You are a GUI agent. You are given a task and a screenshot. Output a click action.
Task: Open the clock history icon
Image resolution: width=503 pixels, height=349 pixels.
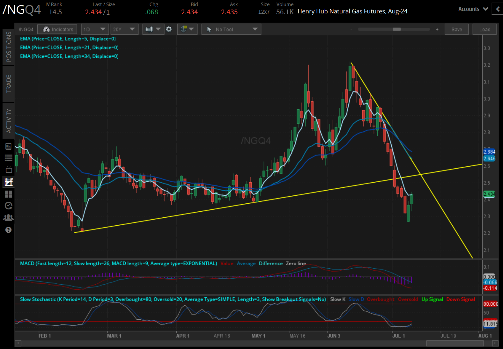9,206
